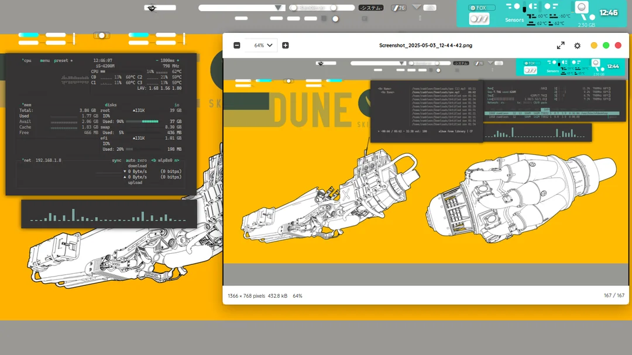Select previous interface with '<b' in btop

coord(153,160)
